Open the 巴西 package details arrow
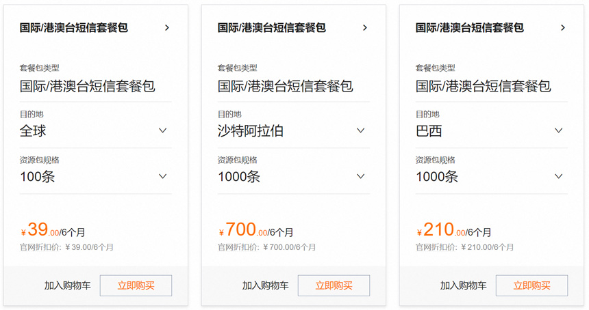This screenshot has height=310, width=589. 563,28
